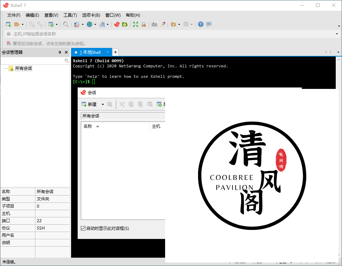
Task: Click the keyboard key mapping icon
Action: [154, 24]
